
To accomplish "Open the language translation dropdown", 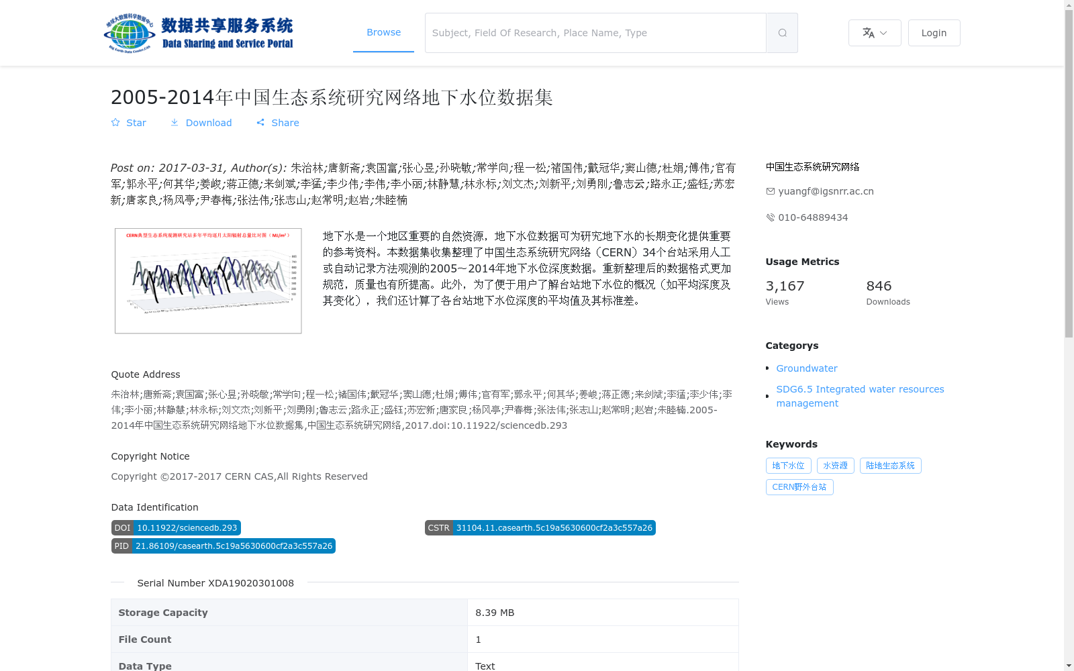I will pyautogui.click(x=875, y=33).
